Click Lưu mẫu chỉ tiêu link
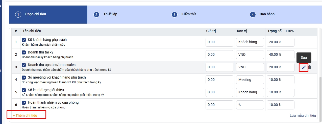The height and width of the screenshot is (124, 322). [x=303, y=115]
